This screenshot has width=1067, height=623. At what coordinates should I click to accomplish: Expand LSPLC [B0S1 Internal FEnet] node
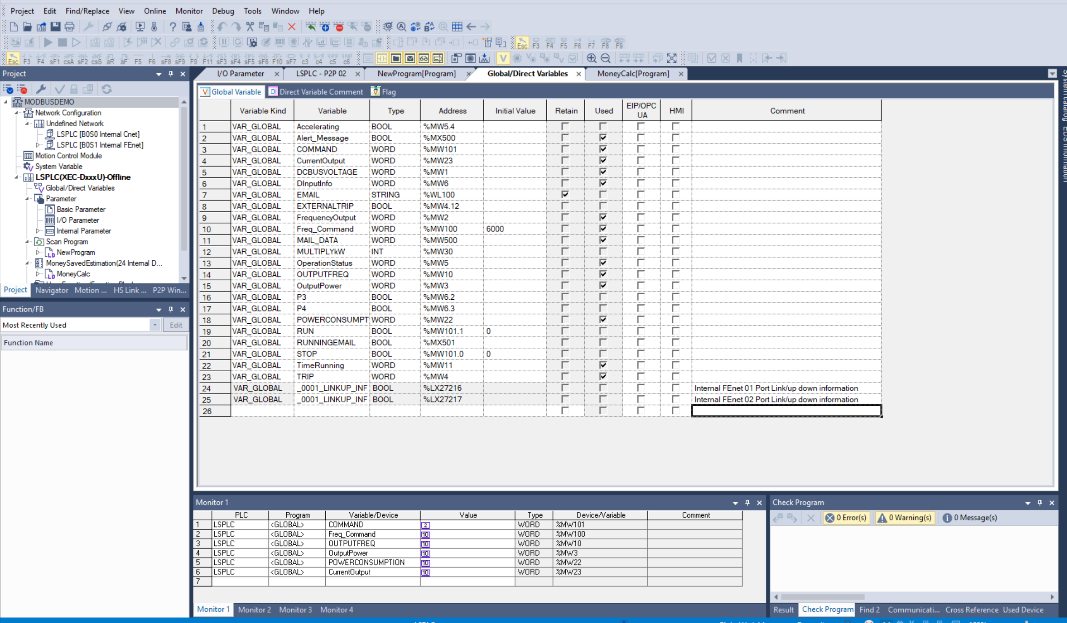38,145
